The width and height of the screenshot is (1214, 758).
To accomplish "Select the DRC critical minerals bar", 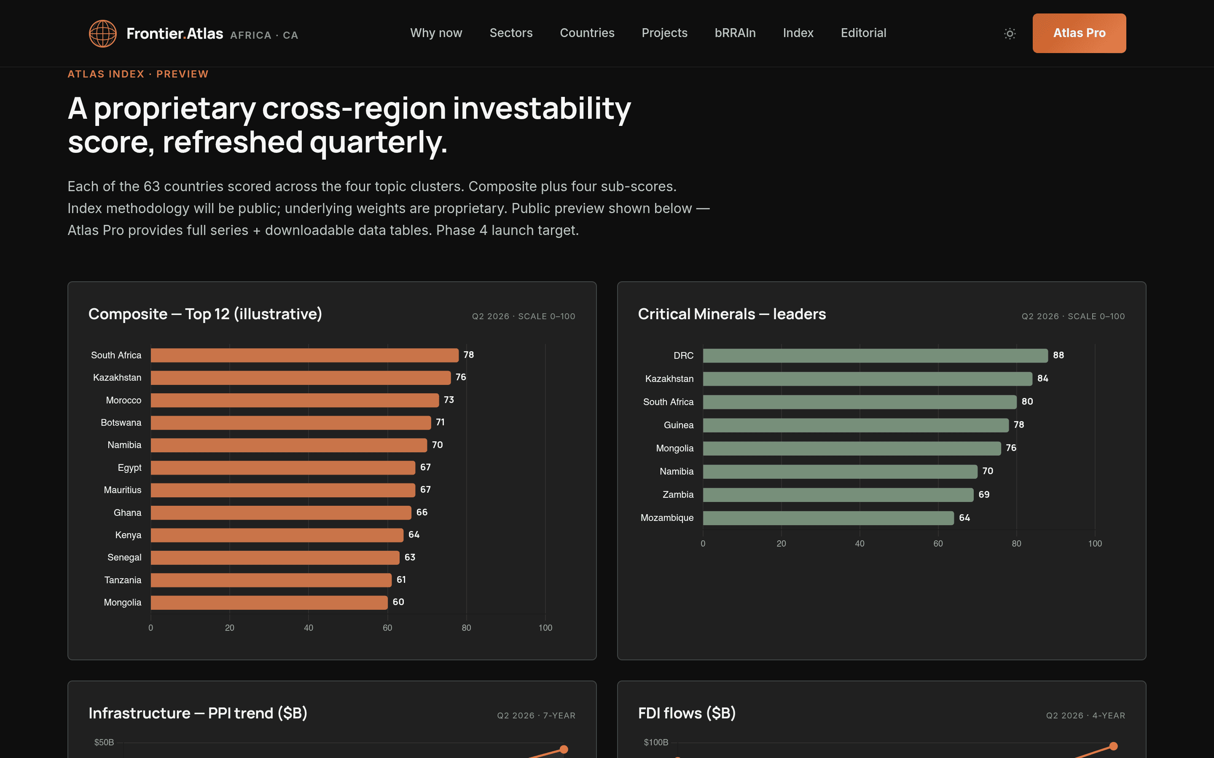I will (875, 355).
